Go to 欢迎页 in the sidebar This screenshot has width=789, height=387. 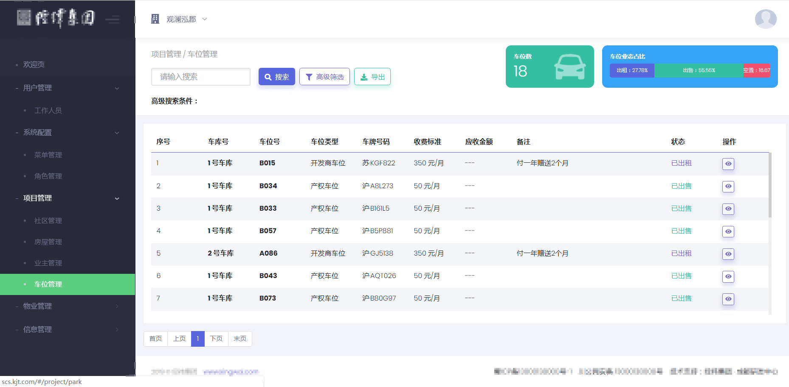coord(34,64)
